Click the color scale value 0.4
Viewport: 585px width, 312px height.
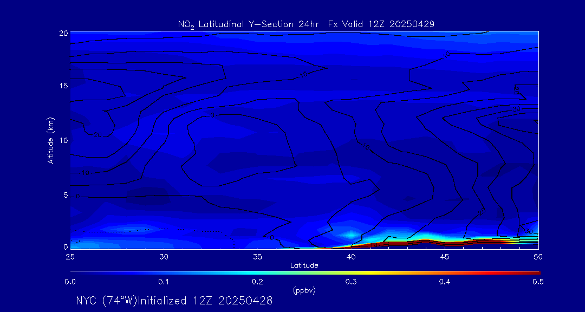(445, 282)
